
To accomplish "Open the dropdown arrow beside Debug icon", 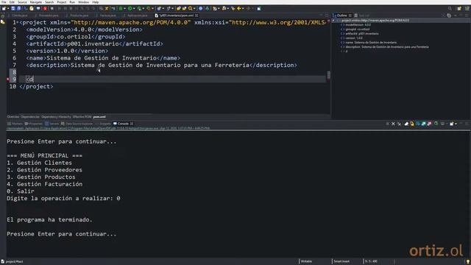I will pos(124,8).
